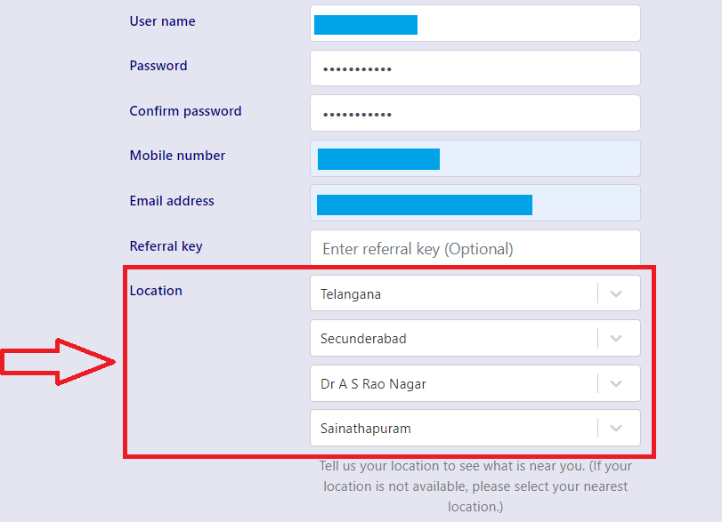Screen dimensions: 722x522
Task: Click the User name label
Action: (x=162, y=21)
